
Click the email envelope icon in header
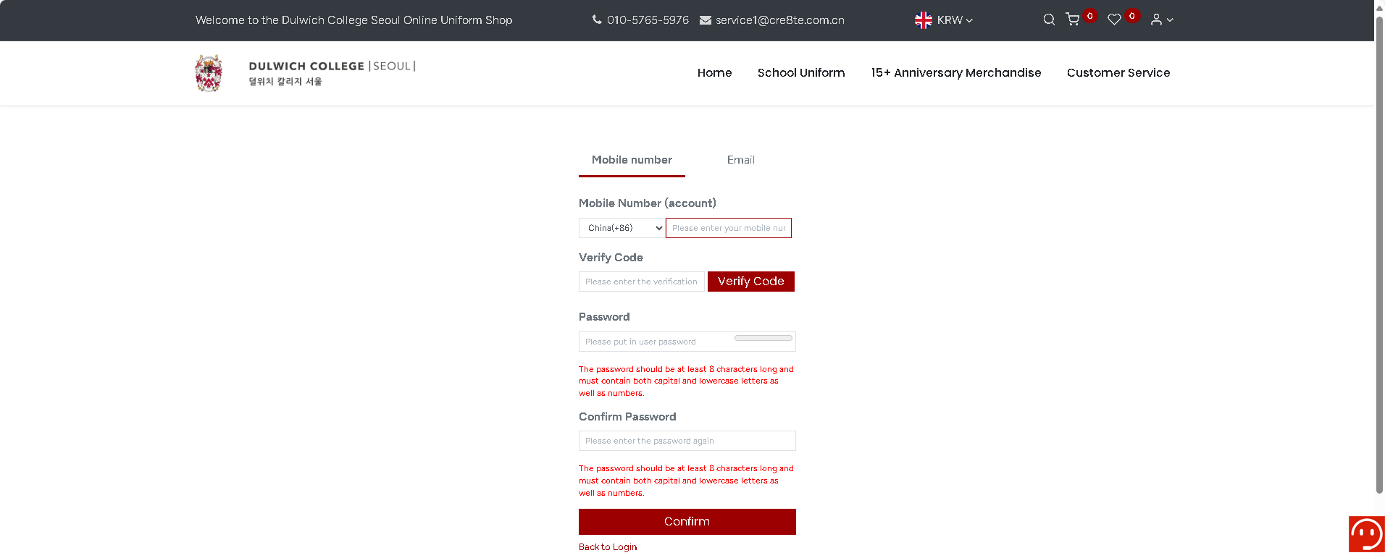(706, 20)
